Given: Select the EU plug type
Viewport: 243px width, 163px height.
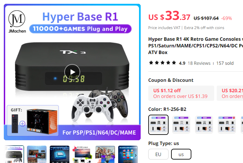Looking at the screenshot, I should coord(158,154).
